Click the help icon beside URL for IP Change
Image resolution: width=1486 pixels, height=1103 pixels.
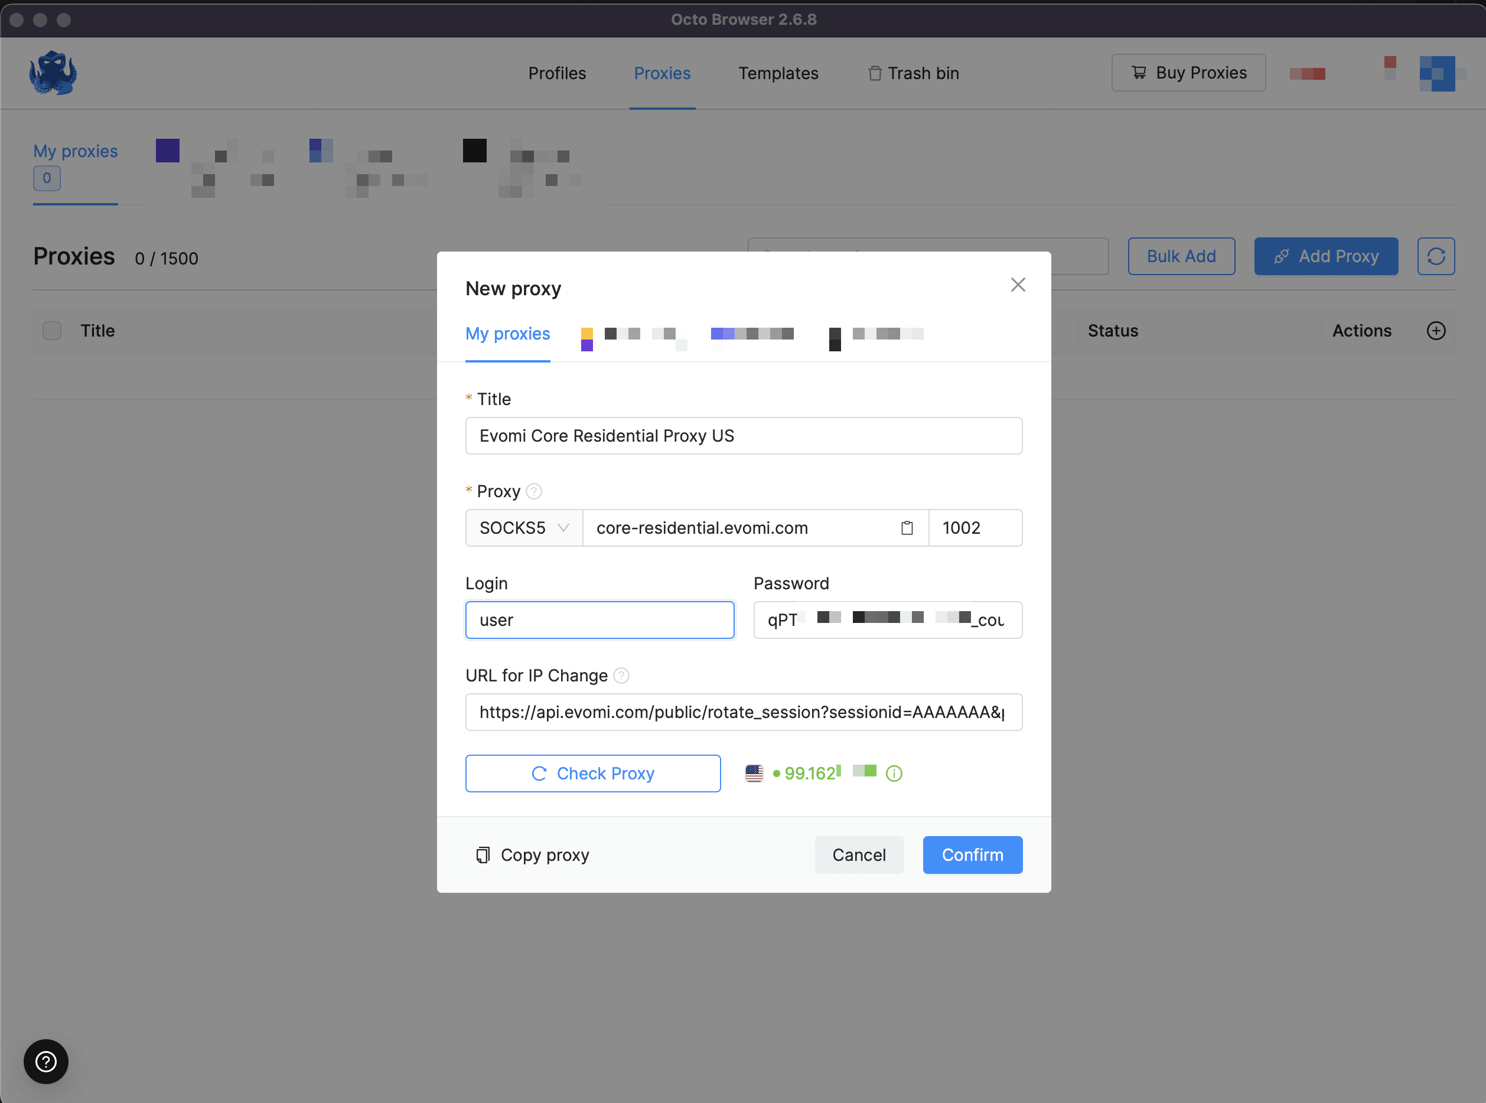[621, 675]
